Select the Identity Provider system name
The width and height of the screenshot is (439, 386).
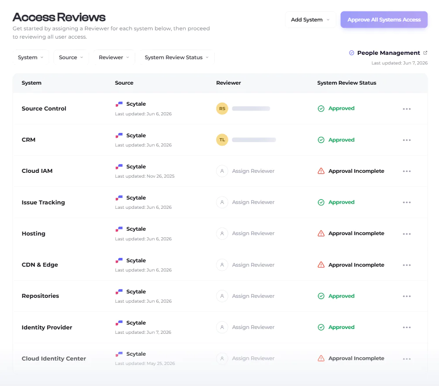[47, 327]
